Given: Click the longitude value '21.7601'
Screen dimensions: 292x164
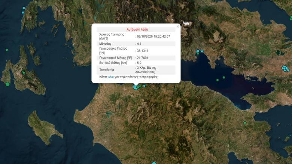Looking at the screenshot, I should coord(143,58).
